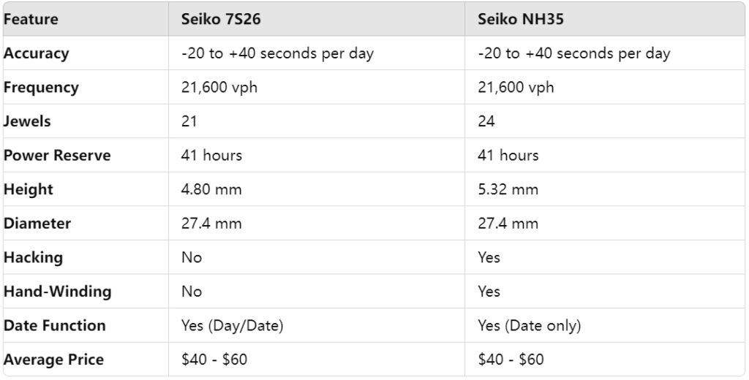Select the Frequency row label
The image size is (749, 380).
41,88
